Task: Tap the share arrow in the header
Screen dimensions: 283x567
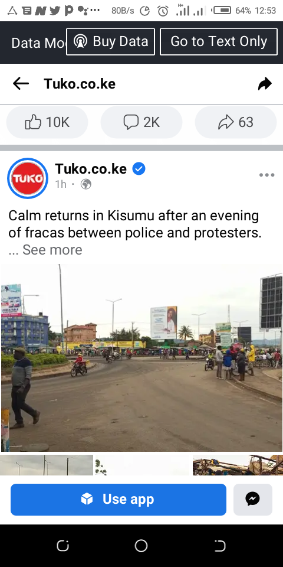Action: click(265, 83)
